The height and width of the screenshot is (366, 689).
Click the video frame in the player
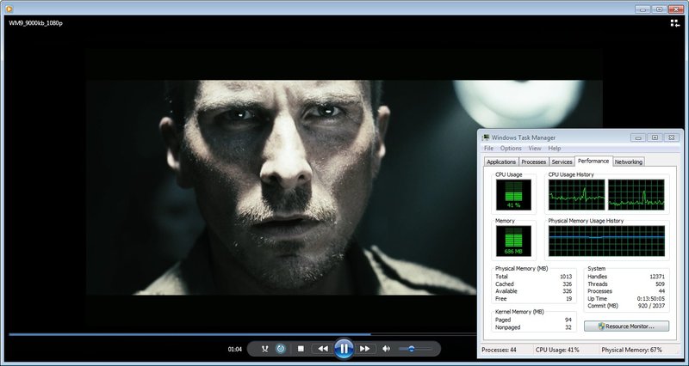(x=282, y=187)
